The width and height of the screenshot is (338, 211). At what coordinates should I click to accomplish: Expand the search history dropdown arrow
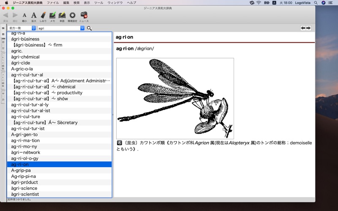82,28
